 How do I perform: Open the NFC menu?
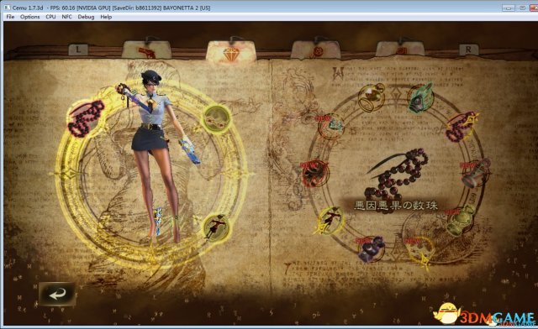coord(67,17)
